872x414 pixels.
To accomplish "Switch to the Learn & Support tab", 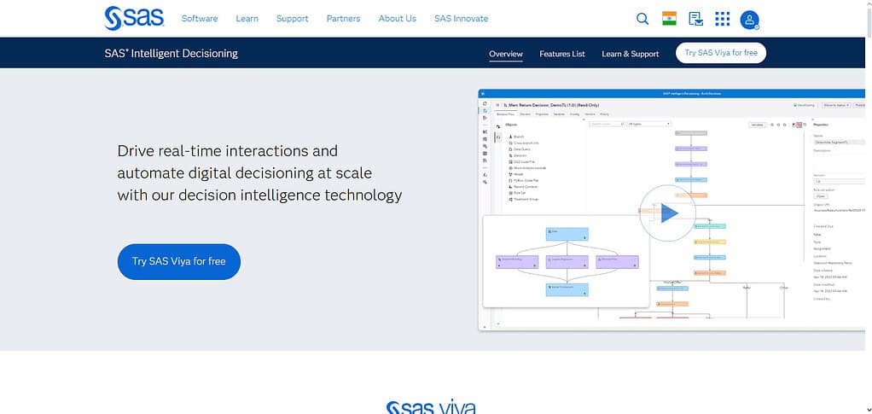I will pyautogui.click(x=630, y=54).
